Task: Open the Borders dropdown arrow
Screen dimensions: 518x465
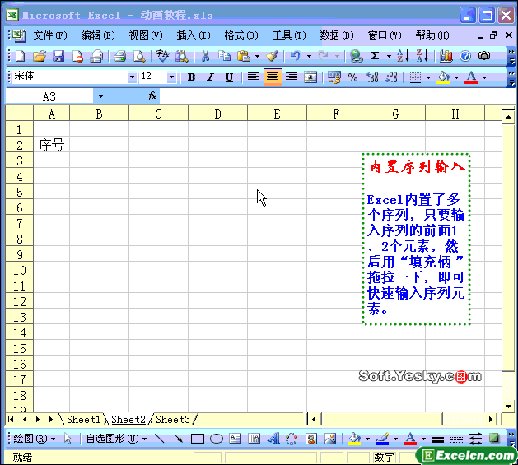Action: (x=428, y=77)
